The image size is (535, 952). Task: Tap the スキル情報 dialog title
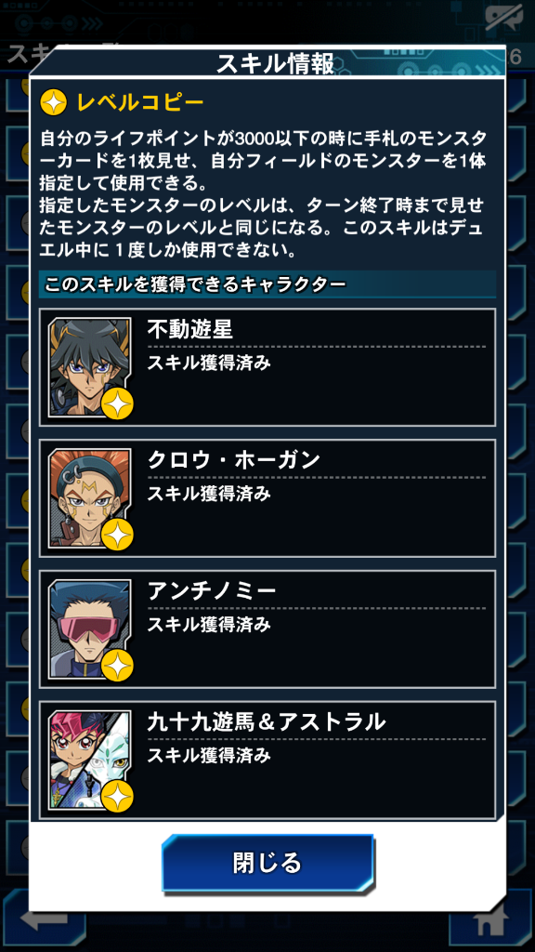pyautogui.click(x=275, y=64)
